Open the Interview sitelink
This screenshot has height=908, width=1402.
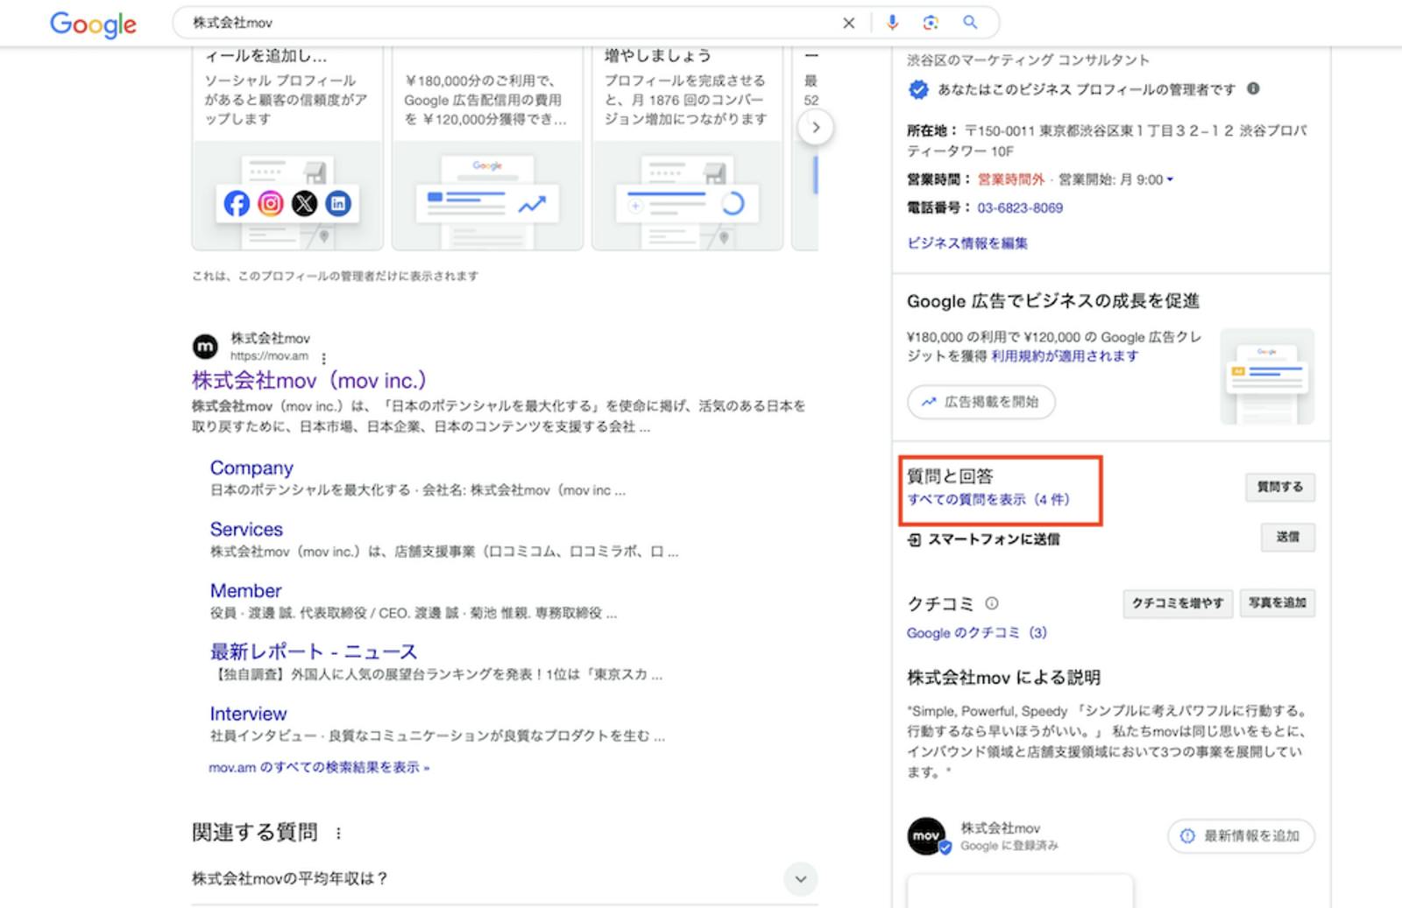[248, 714]
